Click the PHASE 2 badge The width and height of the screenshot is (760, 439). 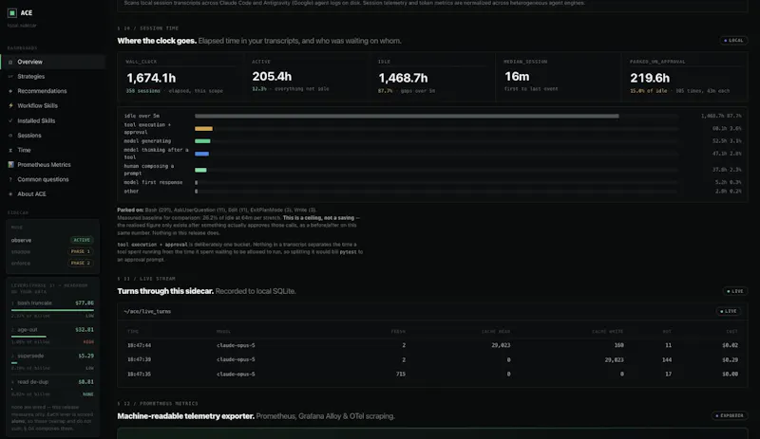pos(80,264)
